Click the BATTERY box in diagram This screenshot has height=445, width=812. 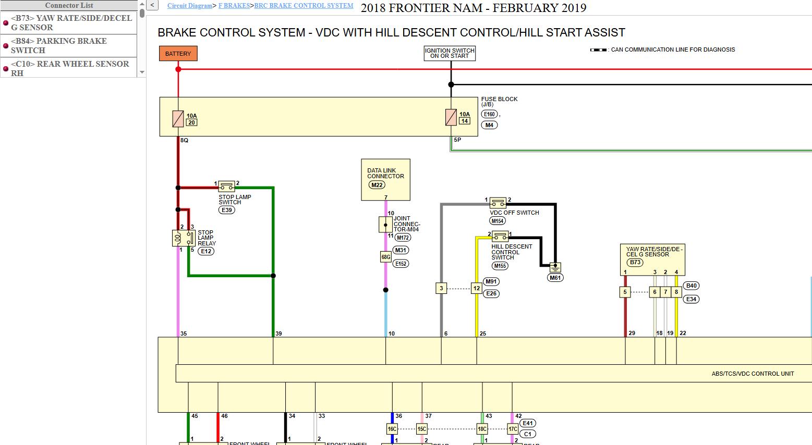[178, 54]
